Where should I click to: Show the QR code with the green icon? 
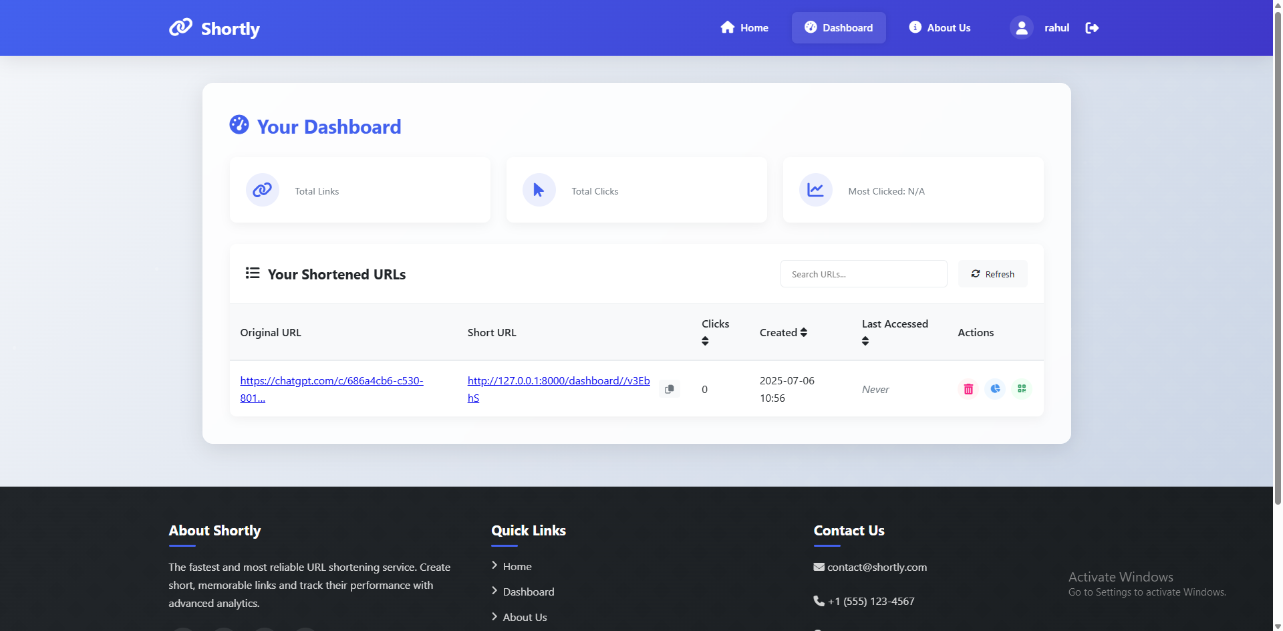point(1021,388)
